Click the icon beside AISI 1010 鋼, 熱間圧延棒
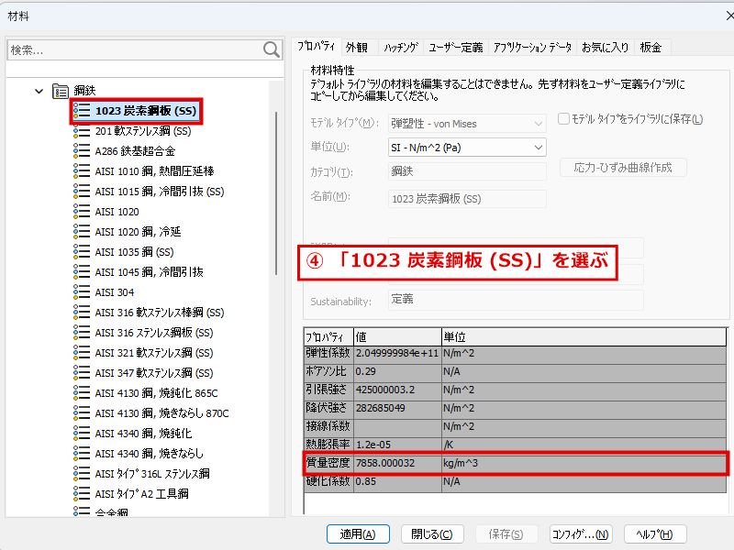The width and height of the screenshot is (734, 550). click(x=82, y=171)
